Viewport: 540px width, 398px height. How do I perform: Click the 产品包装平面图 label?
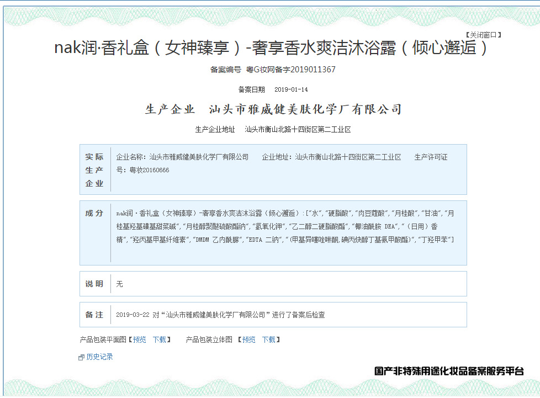pyautogui.click(x=103, y=340)
